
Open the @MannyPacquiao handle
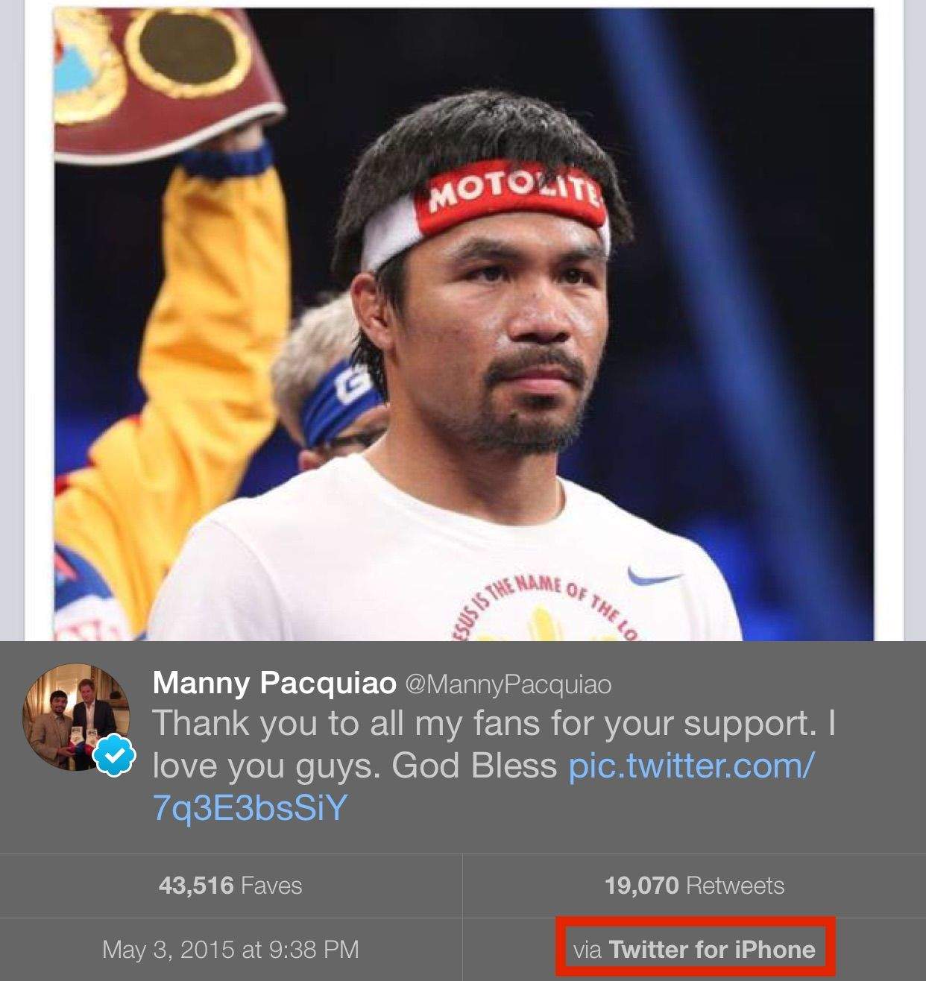(507, 684)
